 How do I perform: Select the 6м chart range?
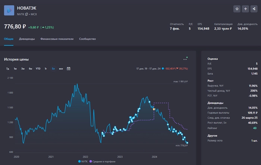click(30, 69)
